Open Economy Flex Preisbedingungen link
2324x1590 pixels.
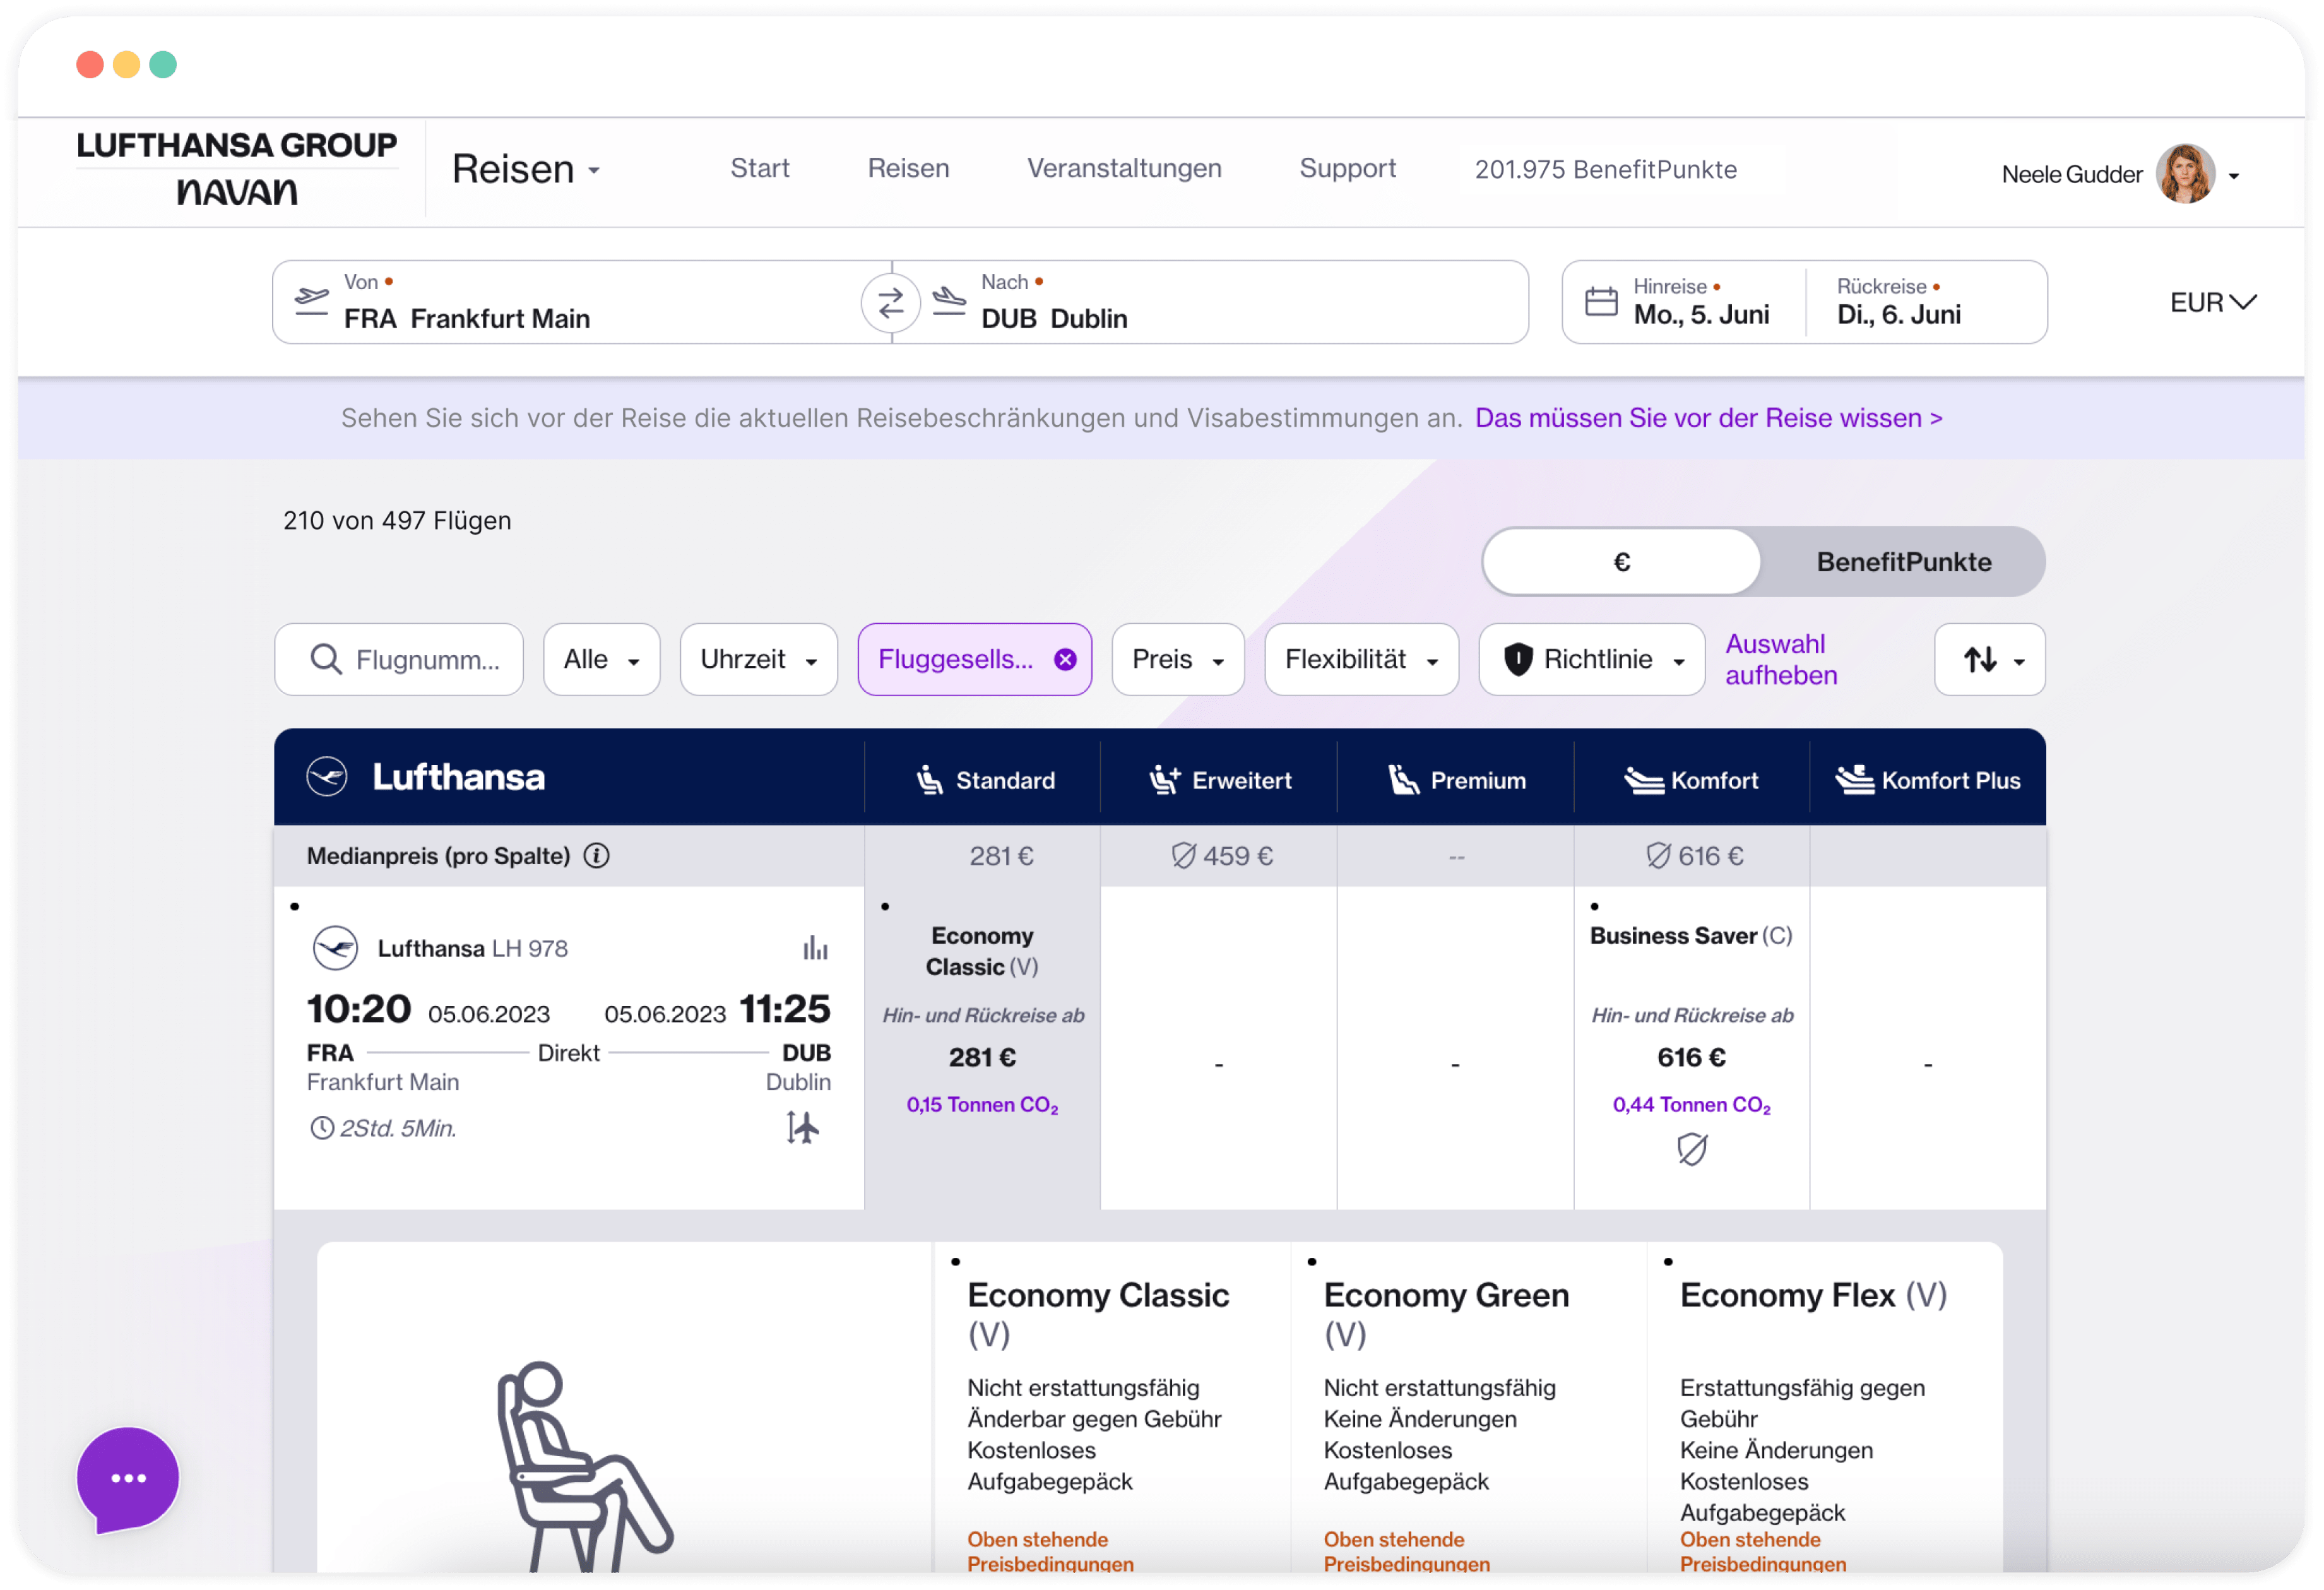tap(1762, 1551)
